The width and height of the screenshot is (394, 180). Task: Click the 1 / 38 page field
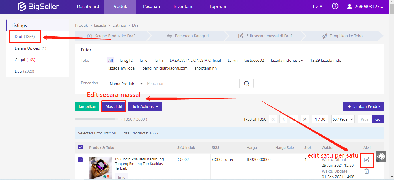point(320,119)
